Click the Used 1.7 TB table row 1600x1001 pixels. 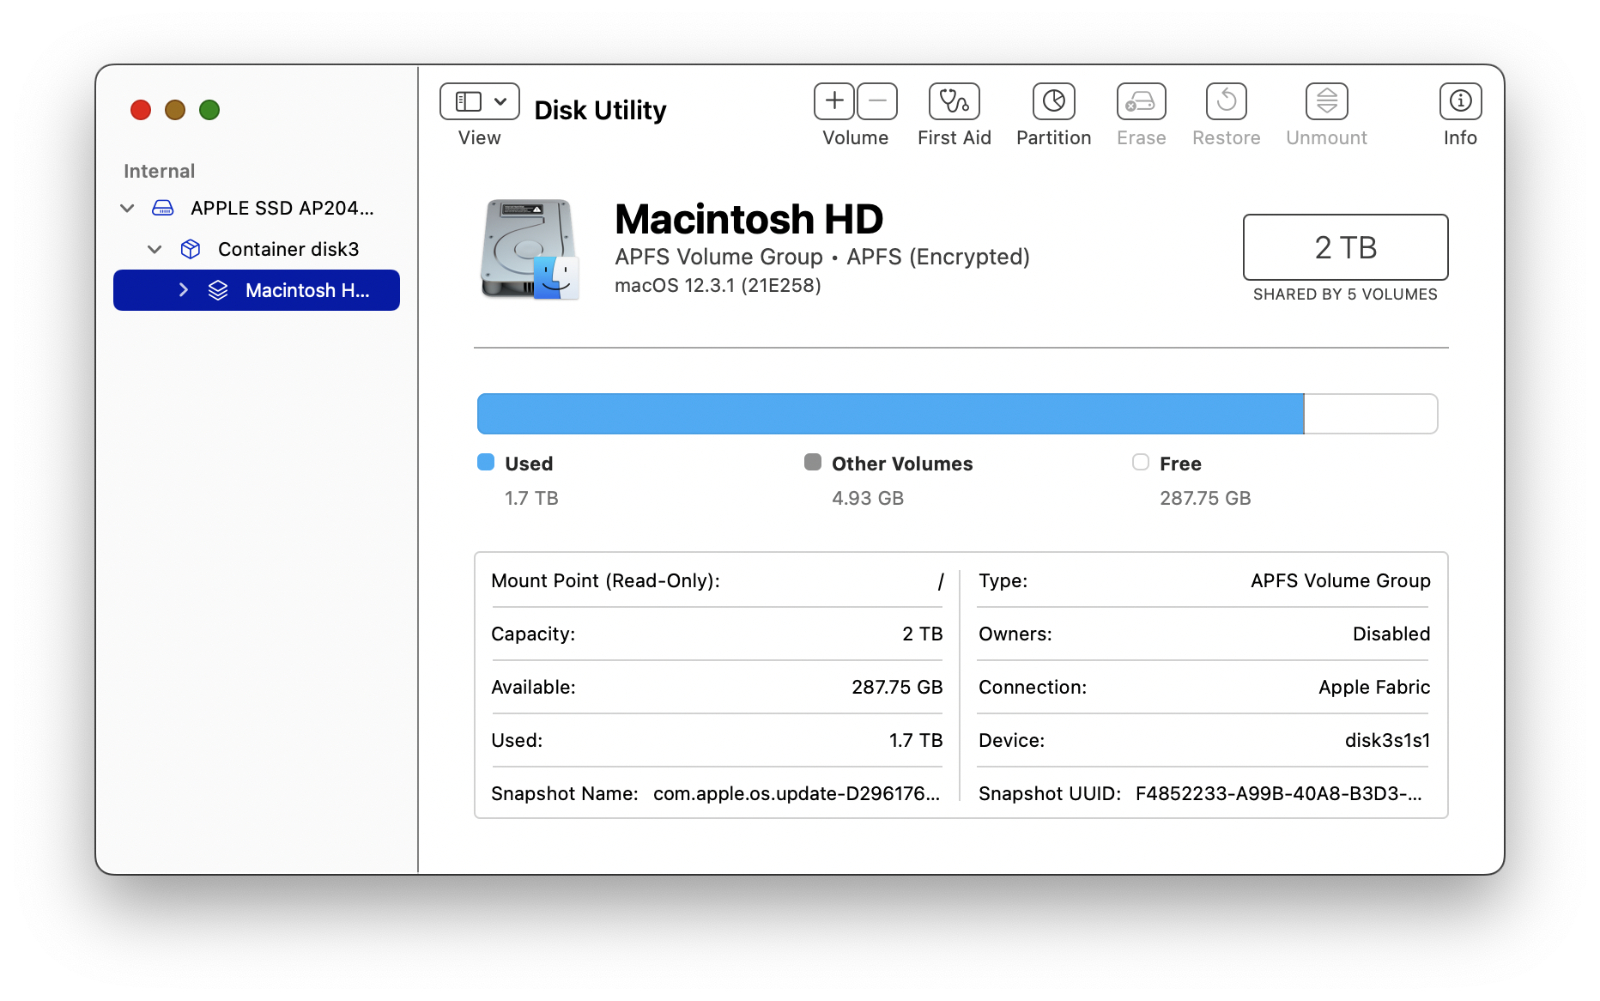click(x=718, y=741)
